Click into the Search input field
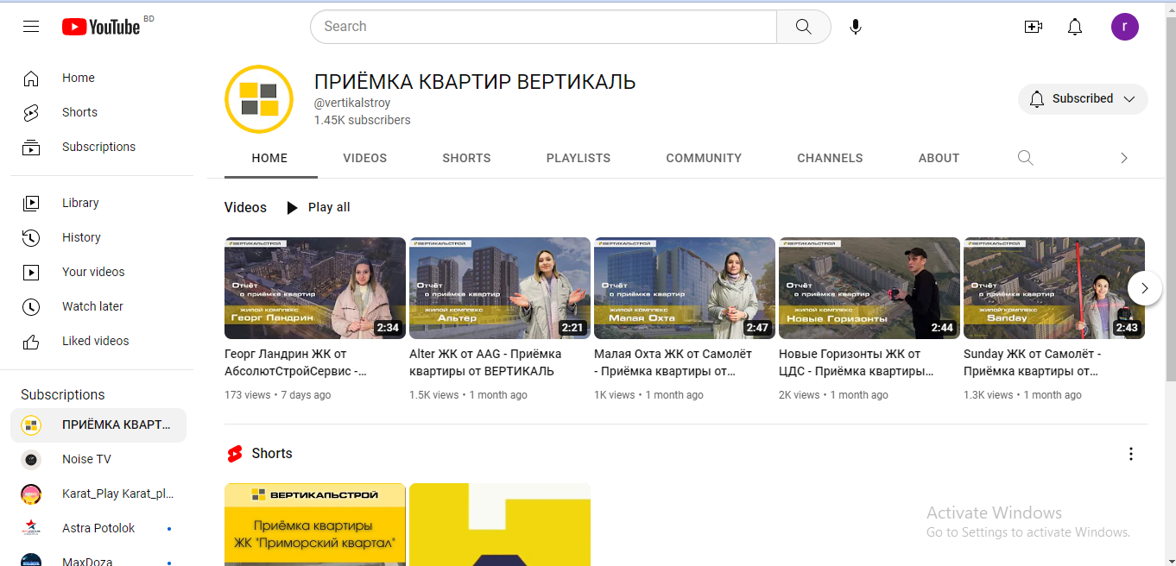Image resolution: width=1176 pixels, height=566 pixels. [544, 27]
